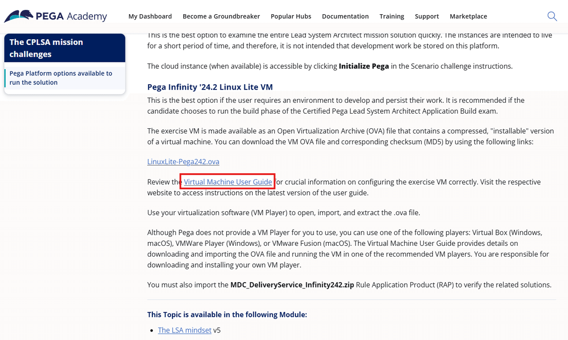Viewport: 568px width, 340px height.
Task: Select sidebar topic Pega Platform options available
Action: (x=65, y=78)
